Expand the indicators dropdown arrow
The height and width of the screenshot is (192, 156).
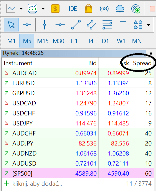click(x=43, y=9)
